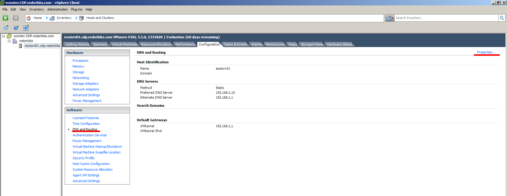The image size is (507, 196).
Task: Click the Search Inventory input field
Action: pos(446,18)
